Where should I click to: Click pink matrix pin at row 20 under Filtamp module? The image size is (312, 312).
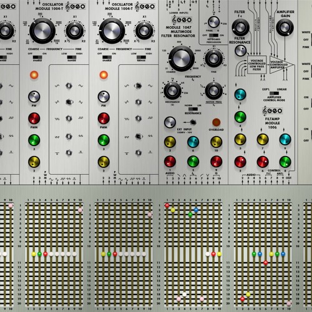tap(289, 303)
